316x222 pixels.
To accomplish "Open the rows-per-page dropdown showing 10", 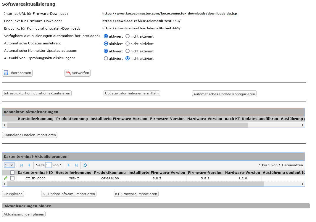I will 9,165.
